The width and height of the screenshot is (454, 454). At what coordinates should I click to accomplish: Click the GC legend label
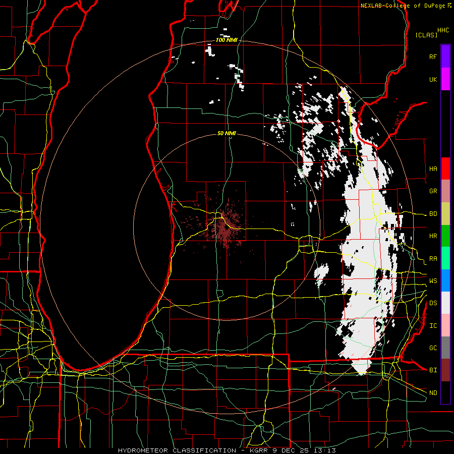pos(433,348)
